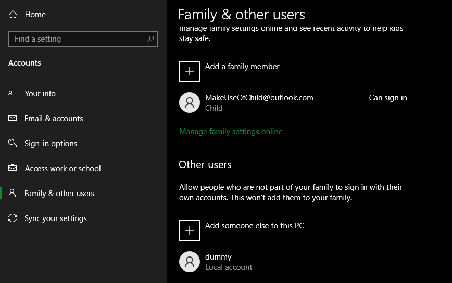Click the Can sign in status text
The image size is (452, 283).
click(x=388, y=98)
